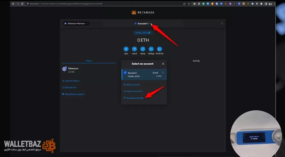Expand the Account 1 dropdown chevron
Viewport: 285px width, 157px height.
tap(151, 24)
